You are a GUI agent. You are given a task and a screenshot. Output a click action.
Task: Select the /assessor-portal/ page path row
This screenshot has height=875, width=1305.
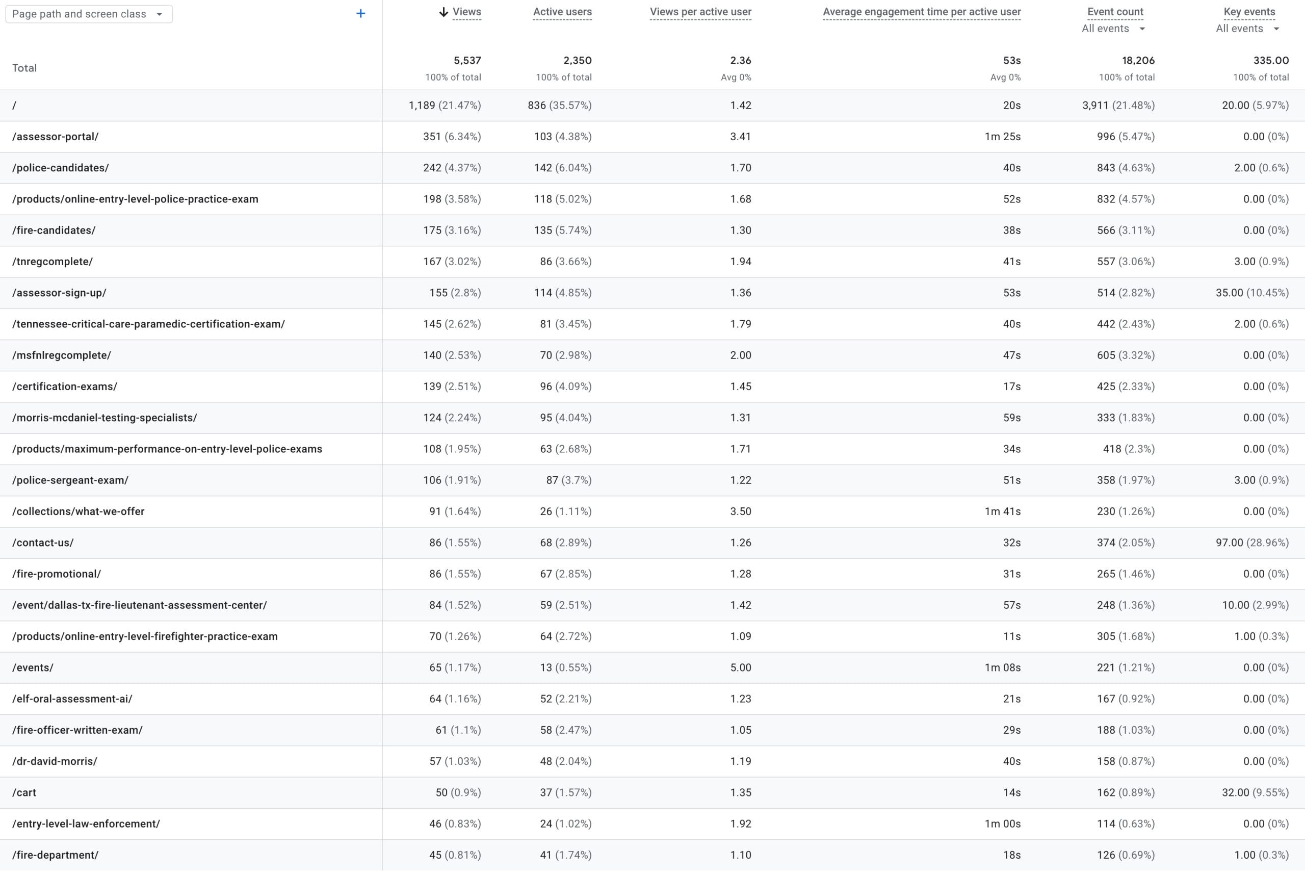[652, 137]
